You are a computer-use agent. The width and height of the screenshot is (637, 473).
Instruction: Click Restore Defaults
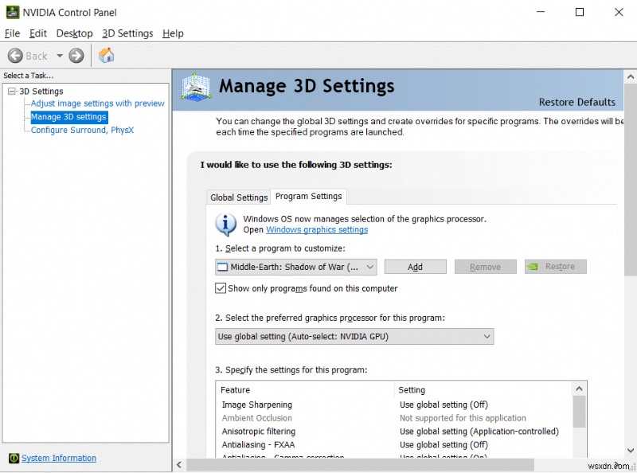[576, 102]
